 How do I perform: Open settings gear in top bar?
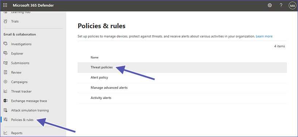[x=270, y=5]
